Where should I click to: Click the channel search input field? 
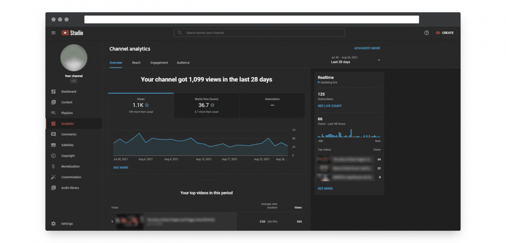coord(259,33)
